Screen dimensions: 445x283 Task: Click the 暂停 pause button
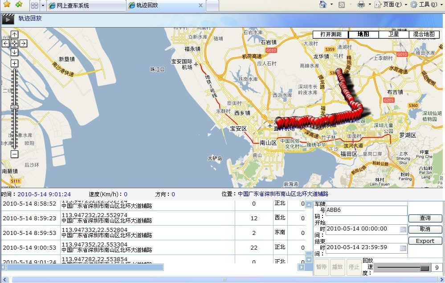(321, 267)
